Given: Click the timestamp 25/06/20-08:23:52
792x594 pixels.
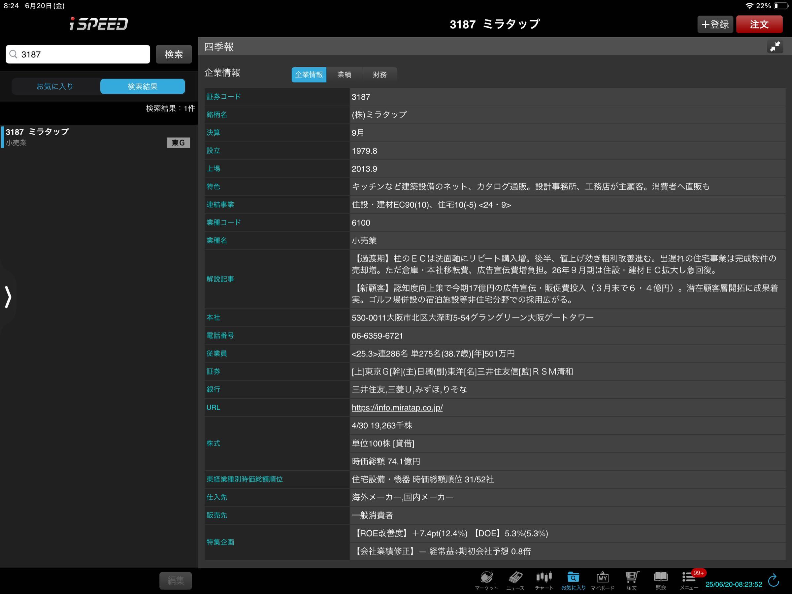Looking at the screenshot, I should click(x=734, y=584).
